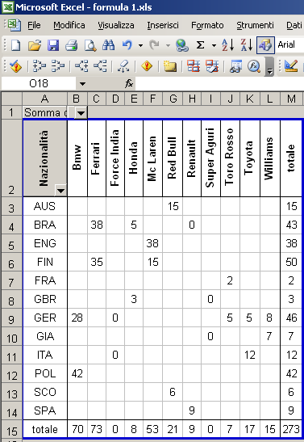This screenshot has width=304, height=442.
Task: Click the Somma data field button
Action: 45,113
